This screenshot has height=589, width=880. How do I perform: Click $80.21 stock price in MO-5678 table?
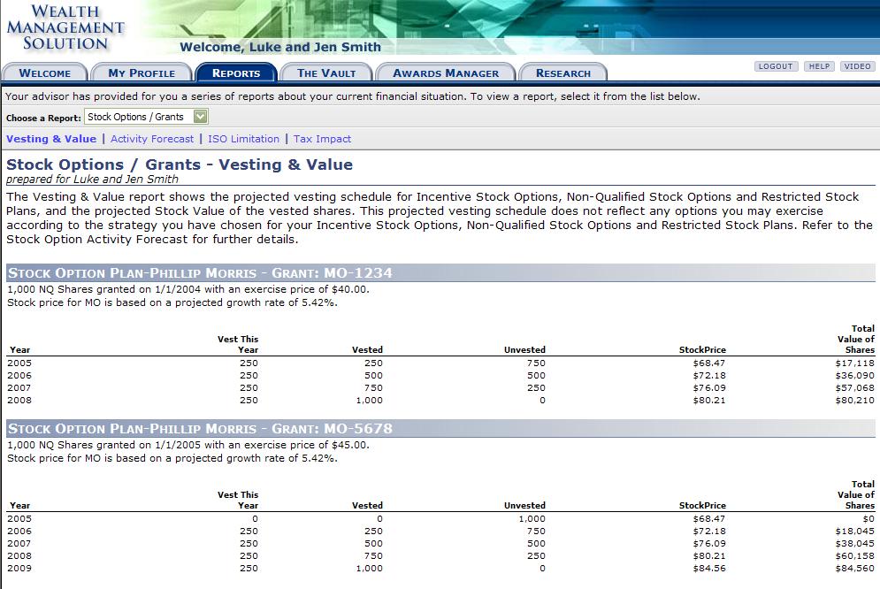point(709,556)
